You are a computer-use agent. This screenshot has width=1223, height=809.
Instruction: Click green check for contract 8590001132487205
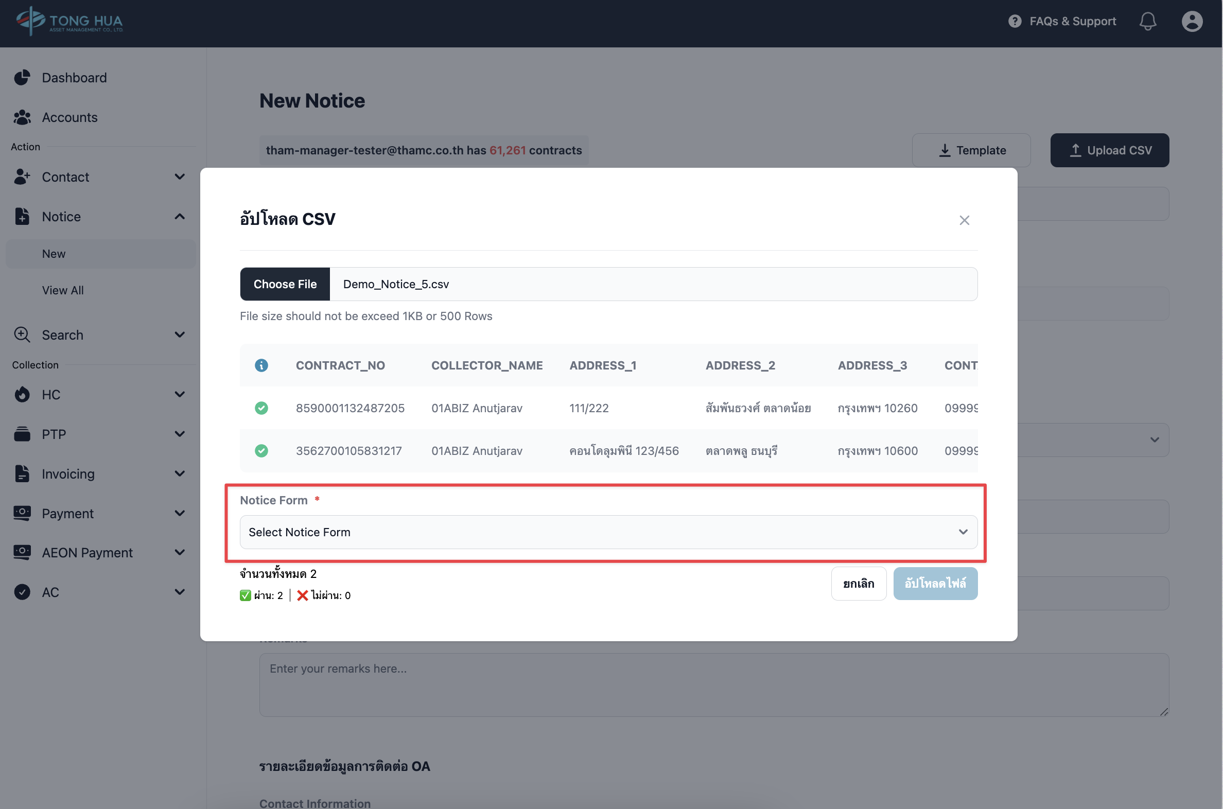click(261, 408)
